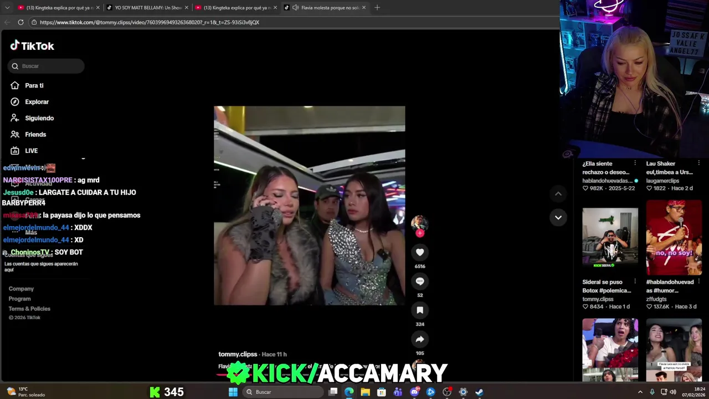Click the '¿Ella siente rechazo o deseo...' title
Screen dimensions: 709x399
[605, 168]
